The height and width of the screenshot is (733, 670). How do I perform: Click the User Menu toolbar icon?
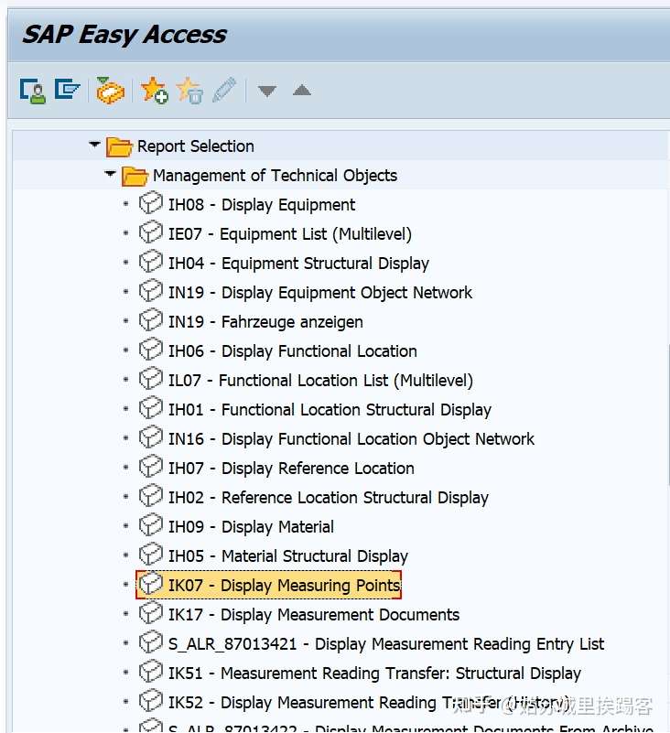[x=33, y=91]
